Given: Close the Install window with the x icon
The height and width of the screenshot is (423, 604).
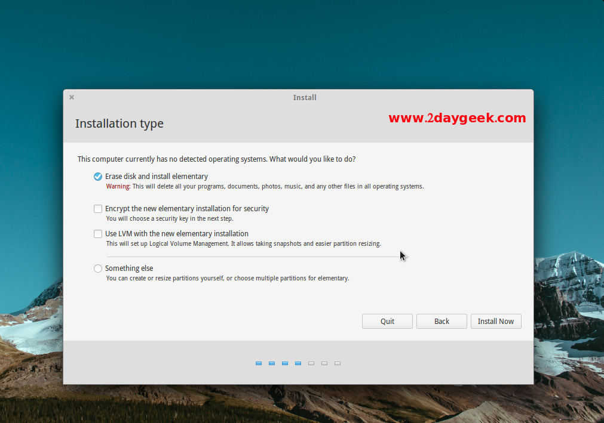Looking at the screenshot, I should tap(72, 97).
